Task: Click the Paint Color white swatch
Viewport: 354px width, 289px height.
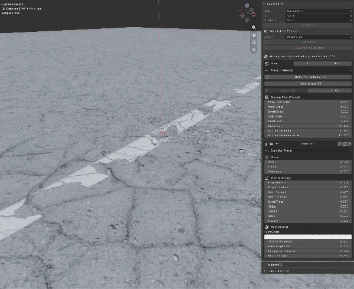Action: point(308,237)
